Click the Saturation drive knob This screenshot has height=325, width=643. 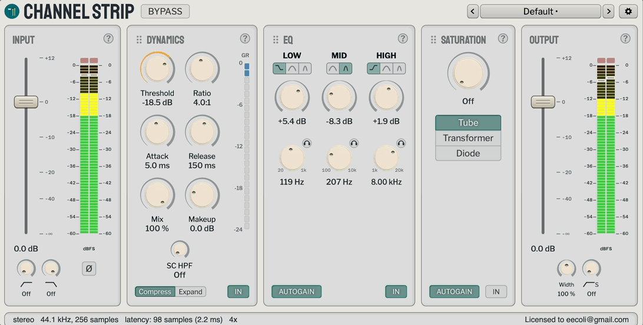coord(468,74)
